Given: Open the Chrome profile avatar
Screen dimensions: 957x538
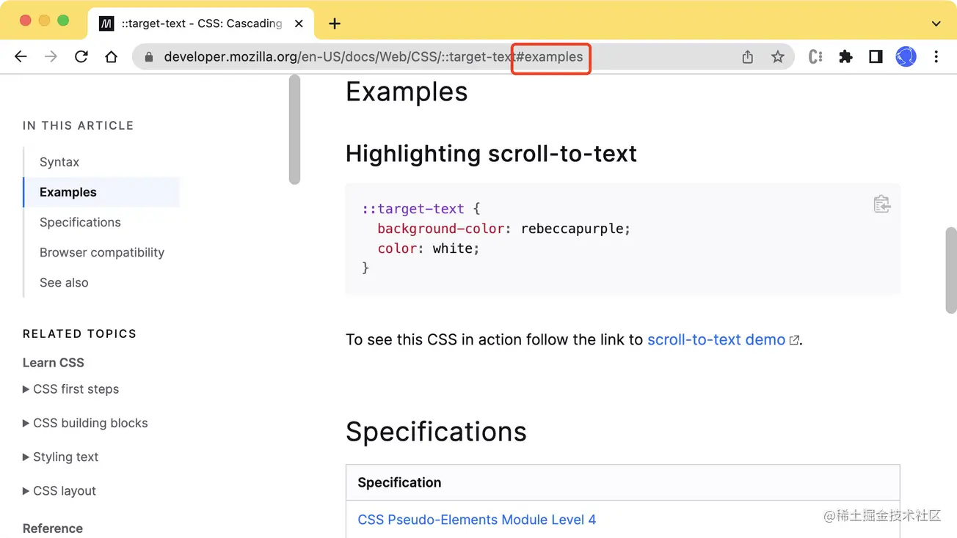Looking at the screenshot, I should pyautogui.click(x=906, y=56).
